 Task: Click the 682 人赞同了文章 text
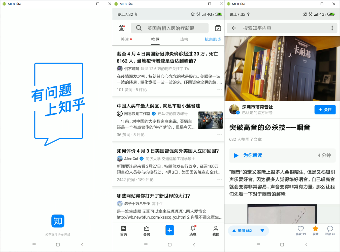point(245,139)
